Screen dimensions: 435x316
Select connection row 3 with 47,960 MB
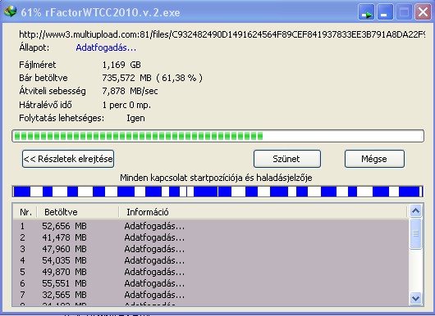click(x=211, y=249)
